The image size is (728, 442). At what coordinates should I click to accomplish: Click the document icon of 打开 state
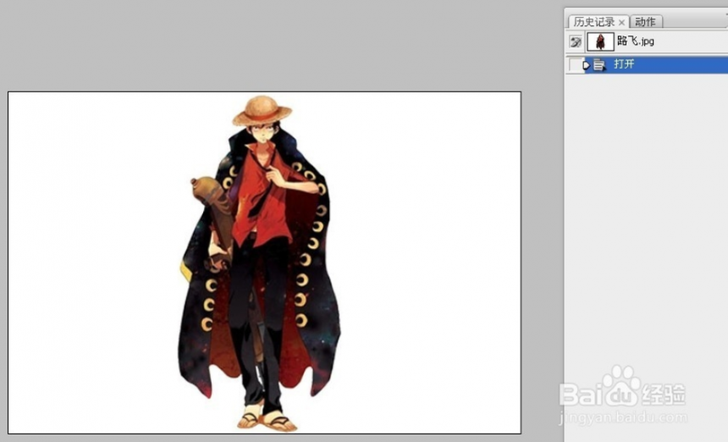[x=599, y=65]
